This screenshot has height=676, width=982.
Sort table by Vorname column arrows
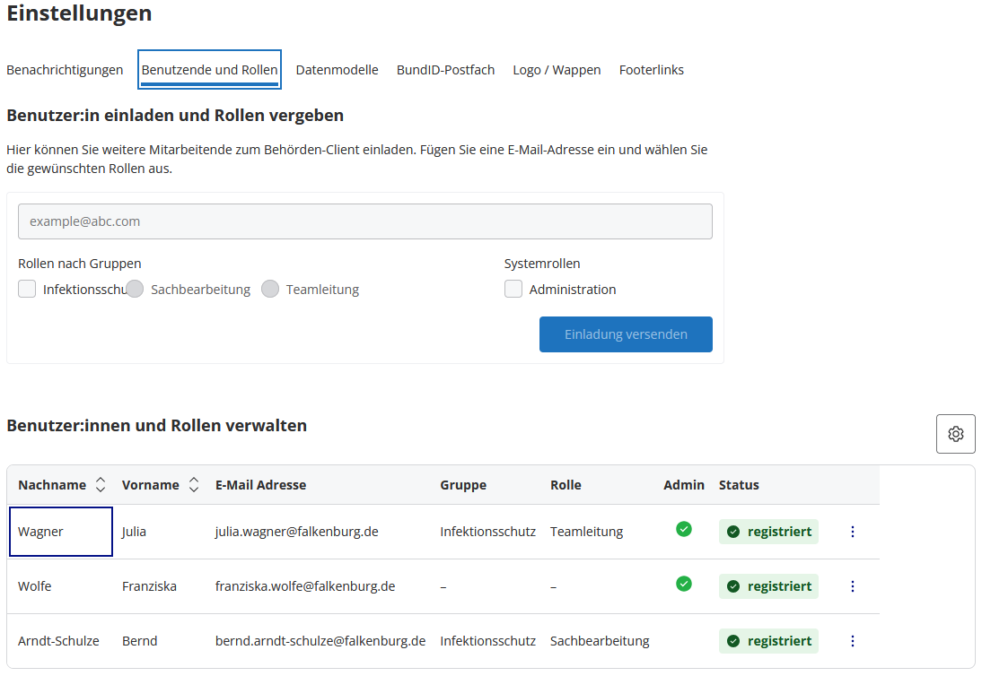pyautogui.click(x=194, y=485)
